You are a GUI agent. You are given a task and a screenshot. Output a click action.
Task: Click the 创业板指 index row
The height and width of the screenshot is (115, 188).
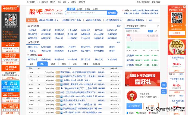[x=142, y=65]
